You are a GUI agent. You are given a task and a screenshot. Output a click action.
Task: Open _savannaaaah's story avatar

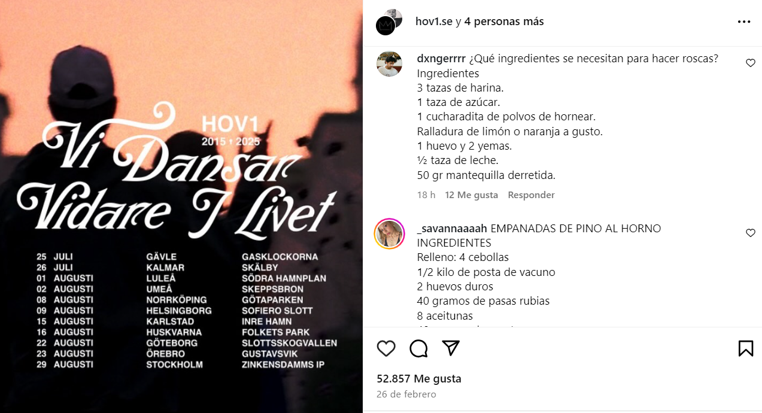pos(389,233)
